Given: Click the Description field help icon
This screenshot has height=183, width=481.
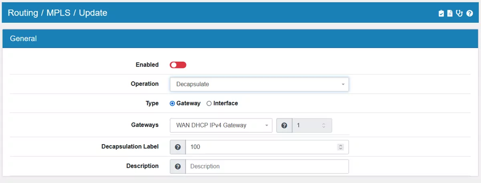Looking at the screenshot, I should 178,166.
